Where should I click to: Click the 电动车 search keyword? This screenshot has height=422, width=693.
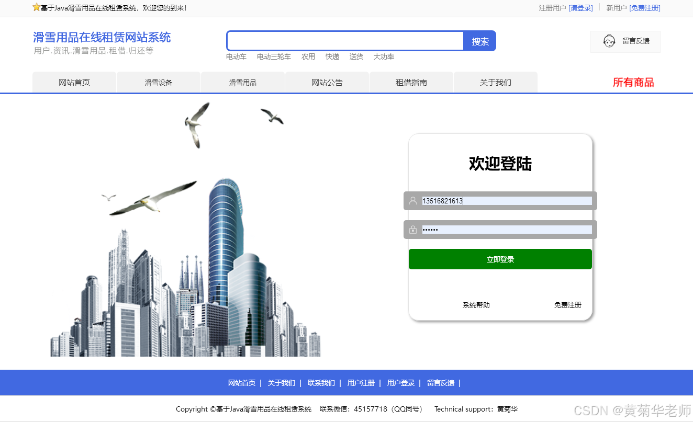[x=236, y=56]
